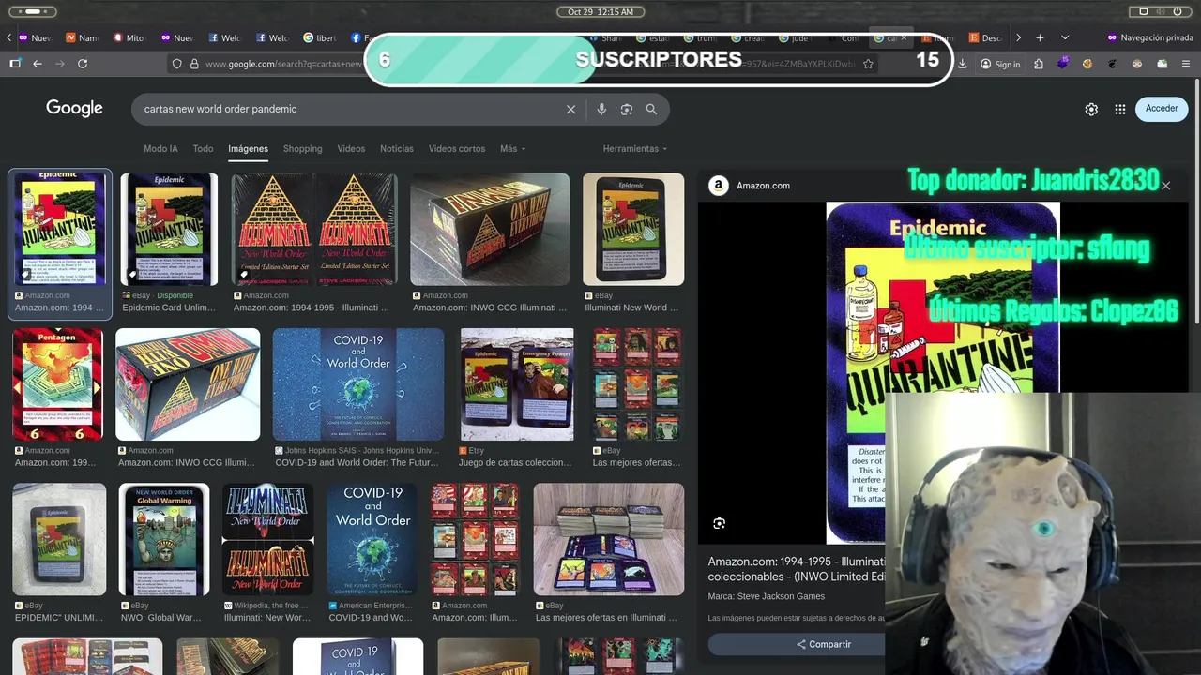Open the Noticias tab
Image resolution: width=1201 pixels, height=675 pixels.
[x=396, y=148]
